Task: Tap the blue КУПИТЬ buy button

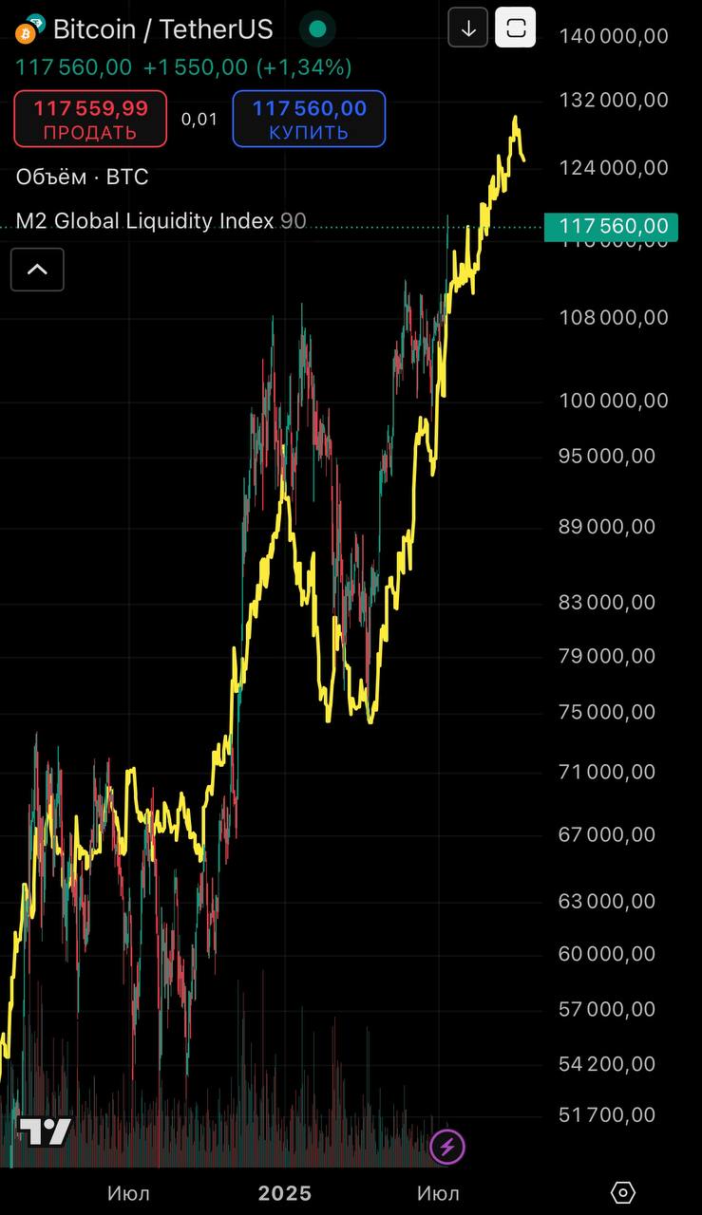Action: click(x=309, y=119)
